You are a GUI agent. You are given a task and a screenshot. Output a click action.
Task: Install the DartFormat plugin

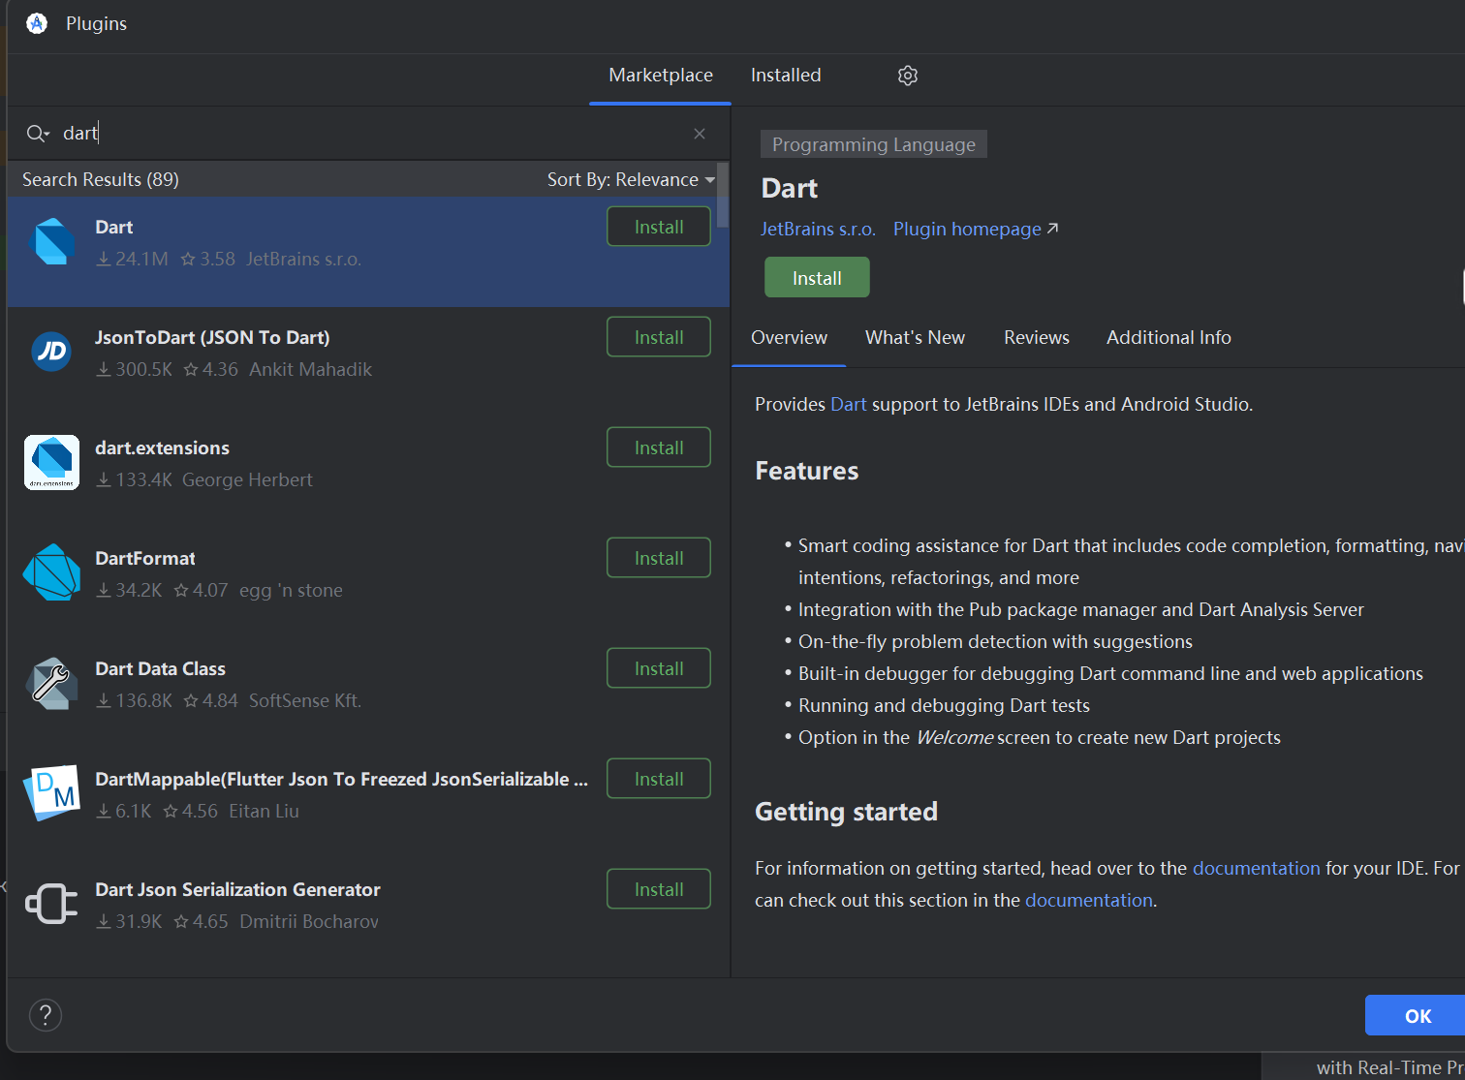click(658, 558)
